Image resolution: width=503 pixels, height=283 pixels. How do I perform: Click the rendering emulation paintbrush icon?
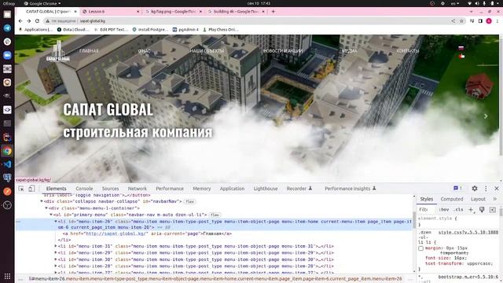pyautogui.click(x=482, y=210)
